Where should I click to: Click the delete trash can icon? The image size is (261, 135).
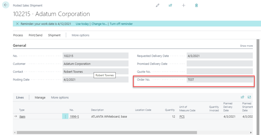click(x=196, y=5)
